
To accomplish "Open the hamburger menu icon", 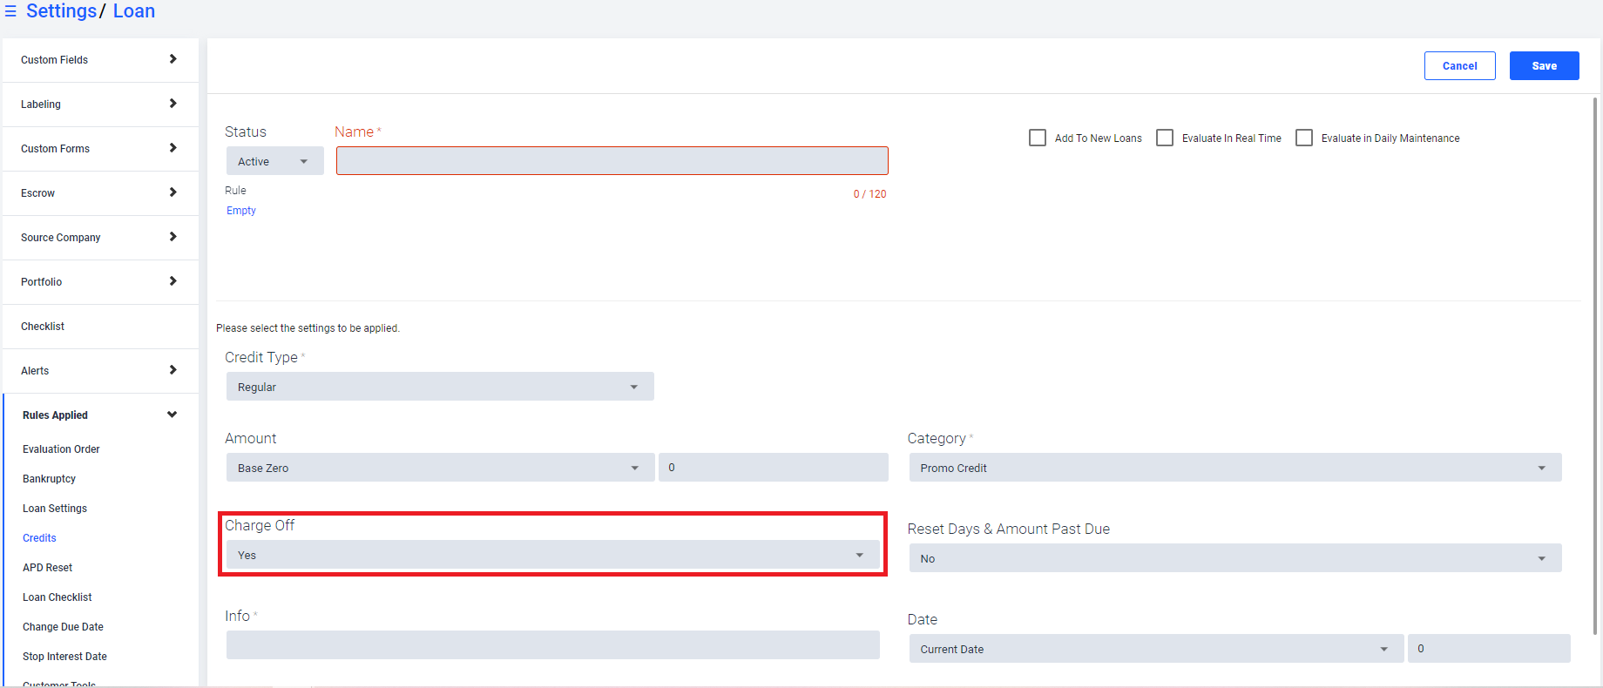I will 10,11.
